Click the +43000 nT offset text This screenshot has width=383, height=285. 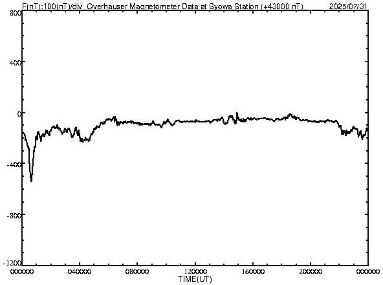click(282, 6)
